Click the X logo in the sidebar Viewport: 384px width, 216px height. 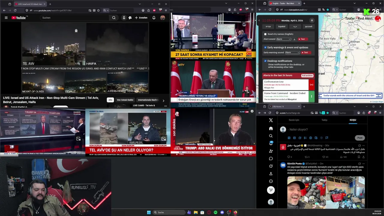click(x=271, y=120)
